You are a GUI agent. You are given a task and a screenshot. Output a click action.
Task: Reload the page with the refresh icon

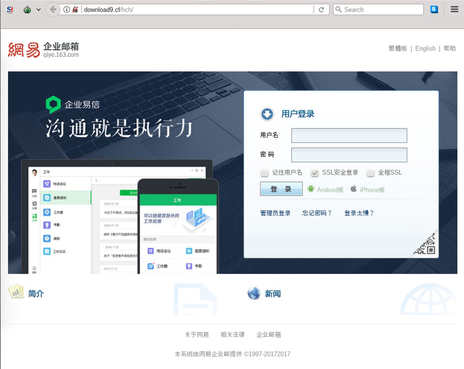coord(321,10)
